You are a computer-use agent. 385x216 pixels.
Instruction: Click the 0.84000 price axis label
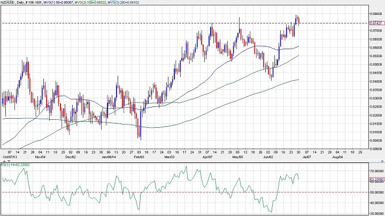tap(376, 81)
